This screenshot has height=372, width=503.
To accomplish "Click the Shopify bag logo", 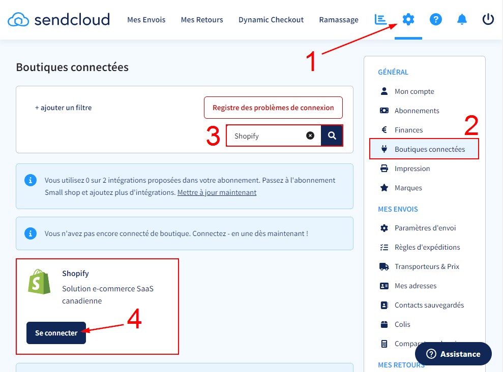I will coord(39,282).
